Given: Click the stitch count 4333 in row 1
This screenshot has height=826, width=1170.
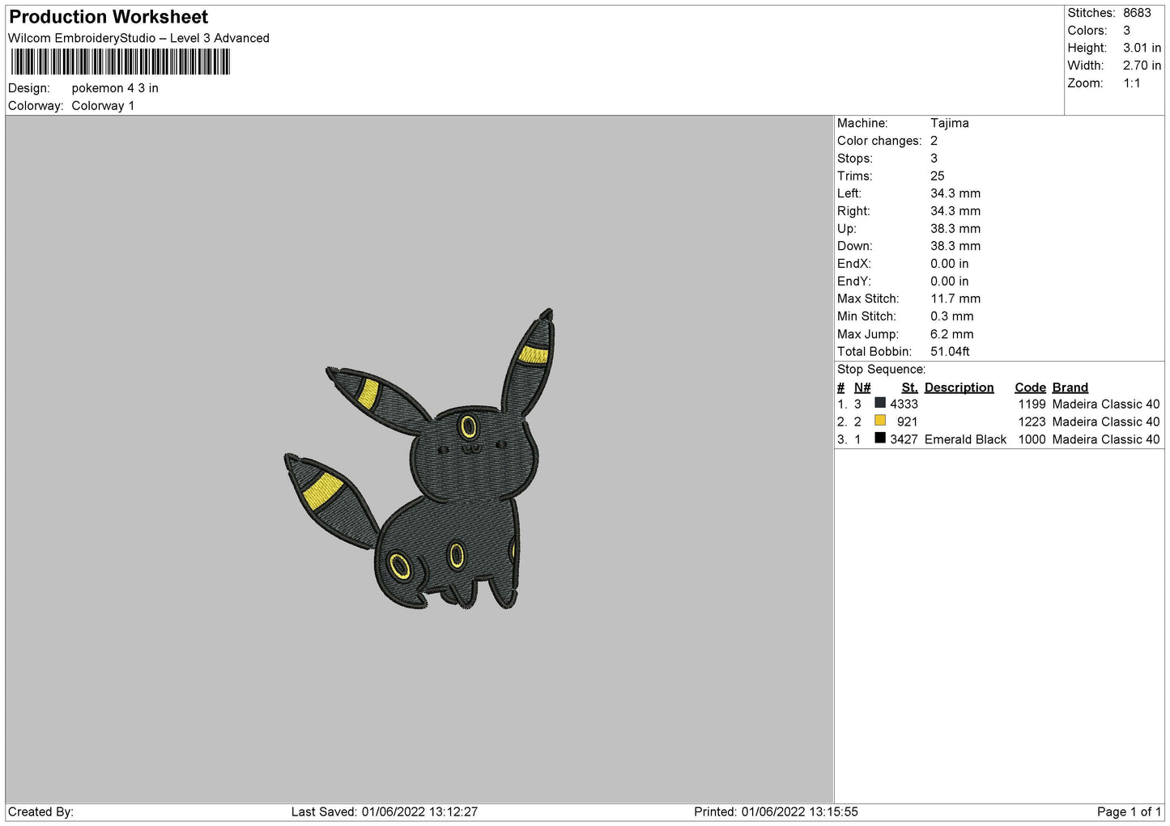Looking at the screenshot, I should click(904, 404).
